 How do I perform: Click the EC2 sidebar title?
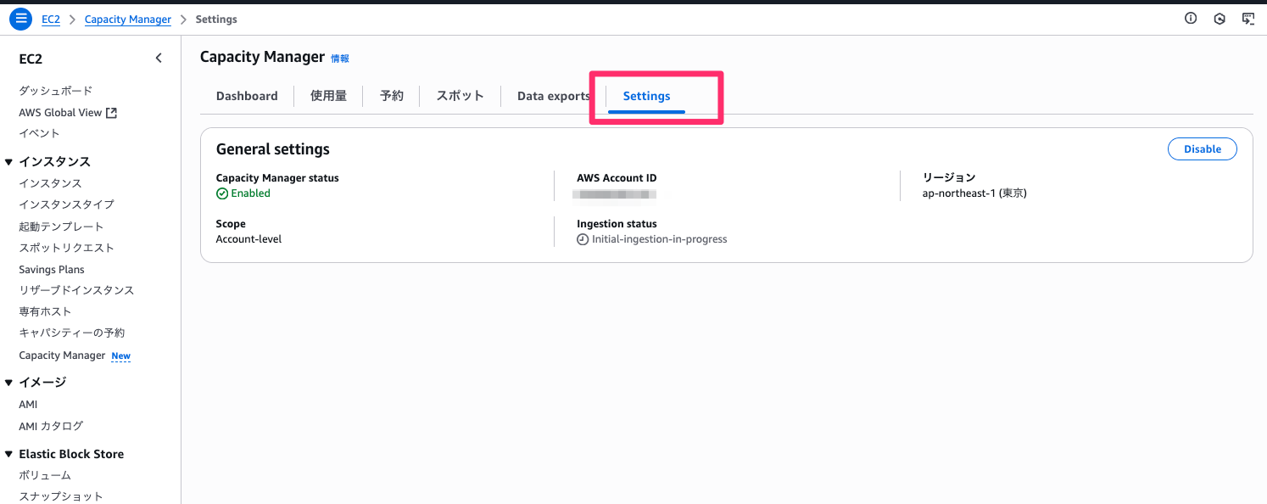pos(31,59)
